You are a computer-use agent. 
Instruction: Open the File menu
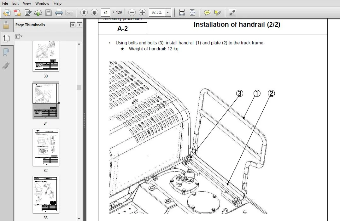[5, 3]
